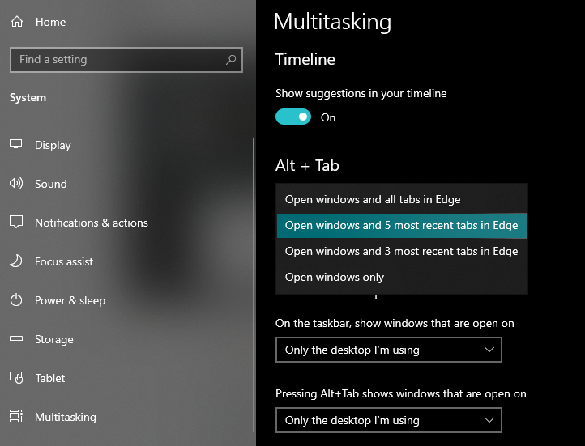Select Open windows and 3 most recent tabs

(x=402, y=252)
